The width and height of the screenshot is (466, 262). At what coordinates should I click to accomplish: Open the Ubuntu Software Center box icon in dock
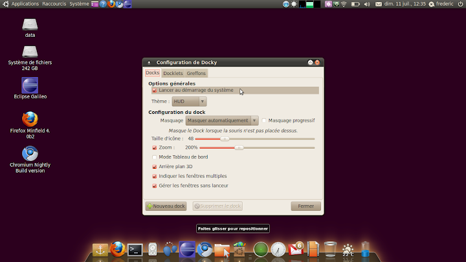[239, 249]
